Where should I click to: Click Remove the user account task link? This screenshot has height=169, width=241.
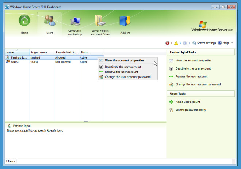click(191, 76)
